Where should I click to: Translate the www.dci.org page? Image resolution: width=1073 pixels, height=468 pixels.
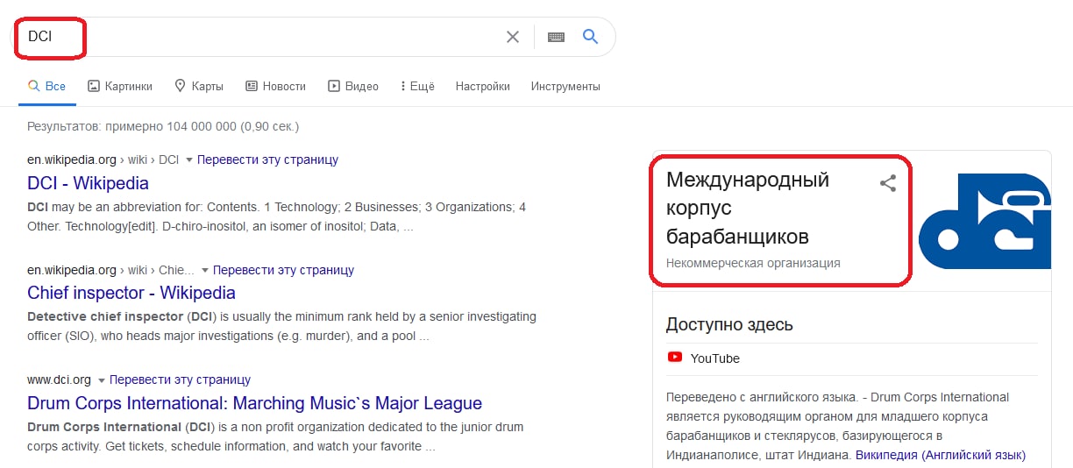coord(180,379)
